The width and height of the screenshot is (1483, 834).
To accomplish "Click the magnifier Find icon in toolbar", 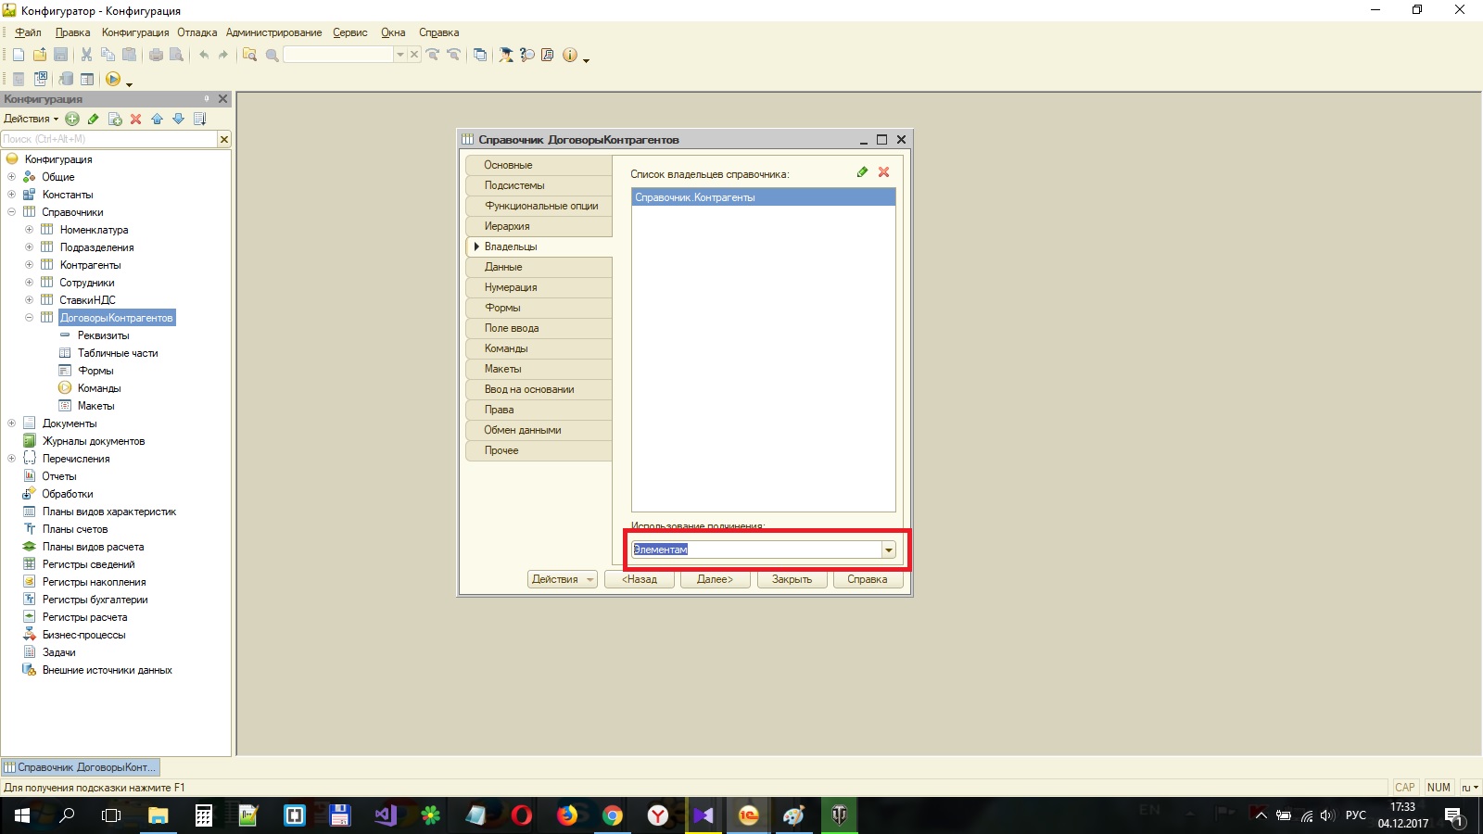I will point(273,55).
